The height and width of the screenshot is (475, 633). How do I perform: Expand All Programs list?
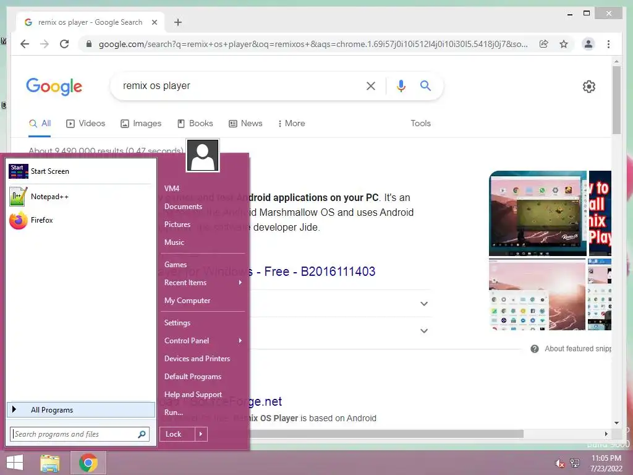81,410
